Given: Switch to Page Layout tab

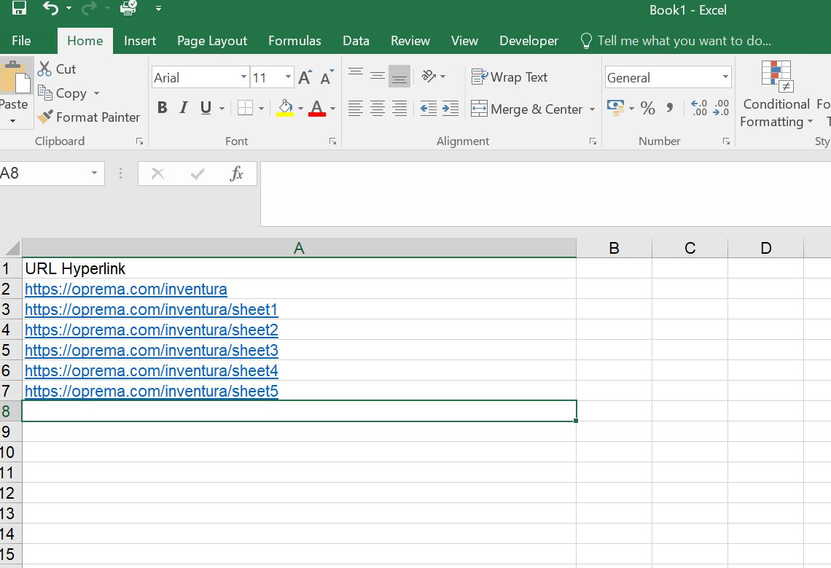Looking at the screenshot, I should [x=212, y=41].
